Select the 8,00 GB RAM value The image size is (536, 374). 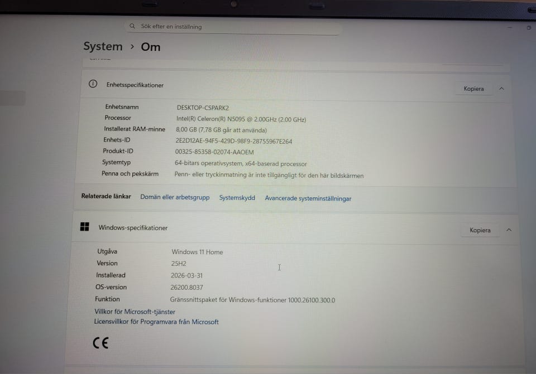221,130
